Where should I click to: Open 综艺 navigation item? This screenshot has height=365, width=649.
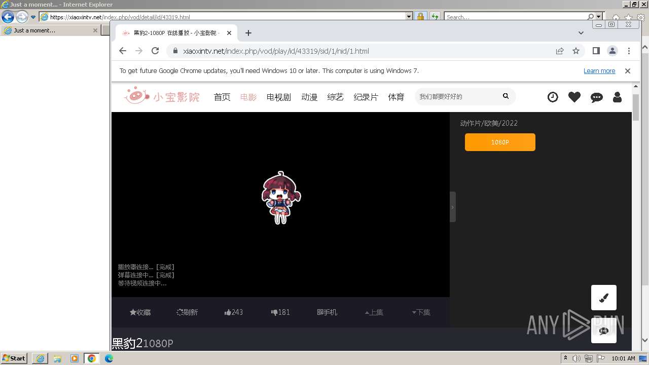[x=336, y=97]
